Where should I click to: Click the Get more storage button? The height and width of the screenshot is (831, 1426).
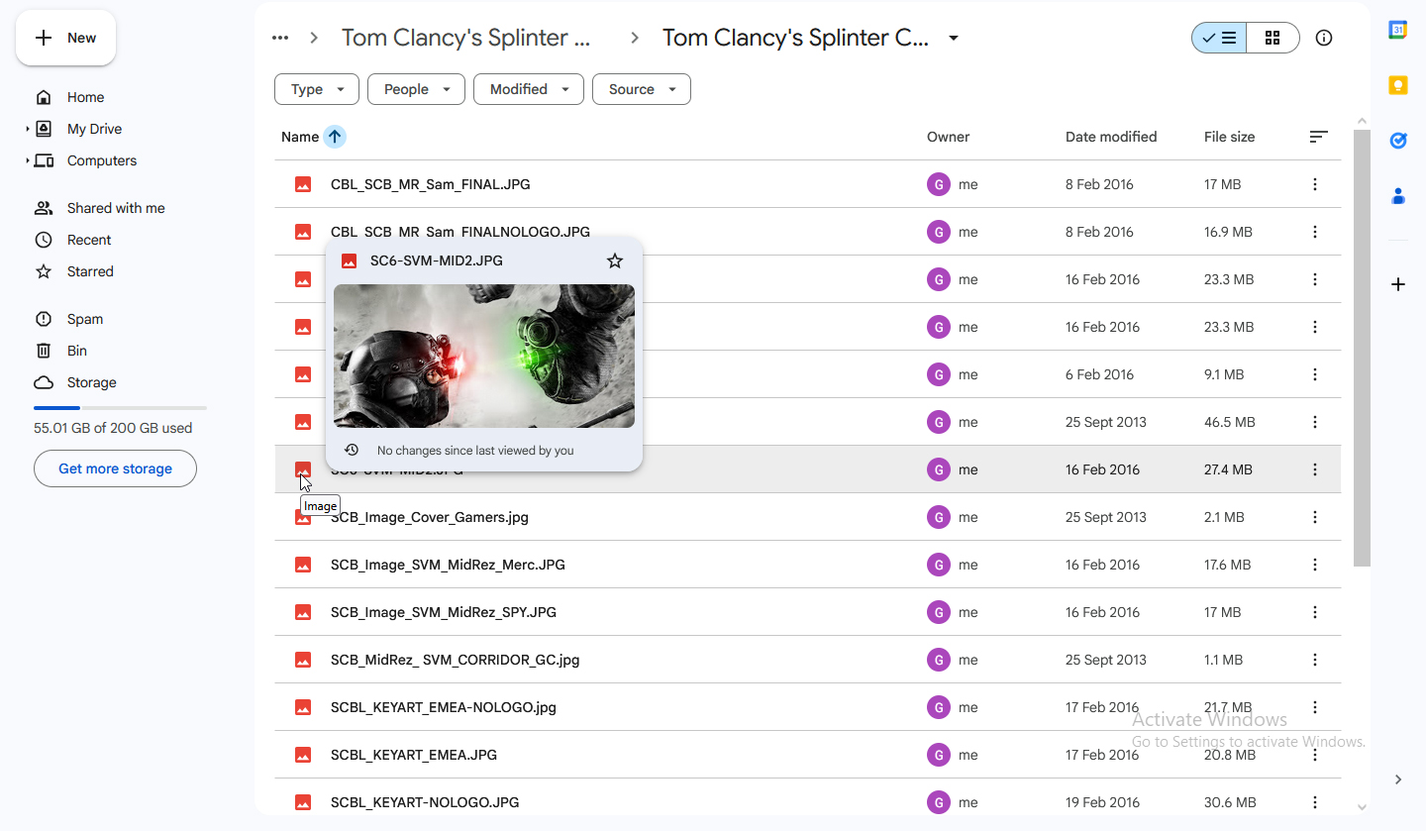click(115, 468)
